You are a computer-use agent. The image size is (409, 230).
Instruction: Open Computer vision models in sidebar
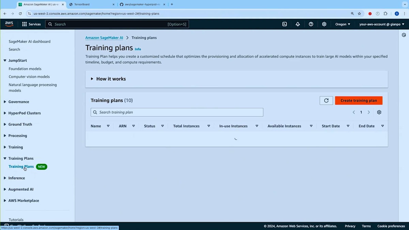[29, 77]
